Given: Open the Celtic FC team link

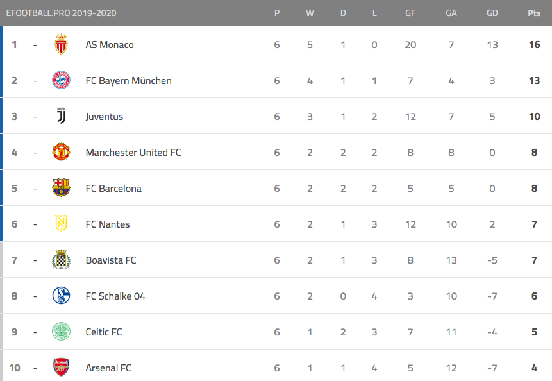Looking at the screenshot, I should pos(104,332).
